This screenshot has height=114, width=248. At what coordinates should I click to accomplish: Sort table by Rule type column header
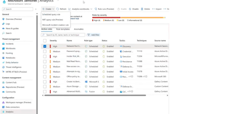[x=88, y=41]
